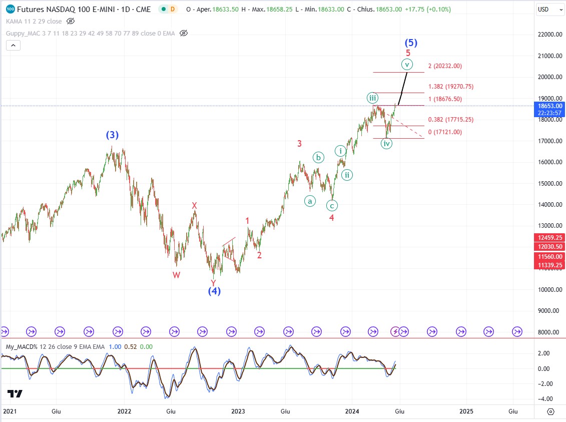Click the KAMA 11 2 29 close label
Viewport: 566px width, 422px height.
(34, 22)
